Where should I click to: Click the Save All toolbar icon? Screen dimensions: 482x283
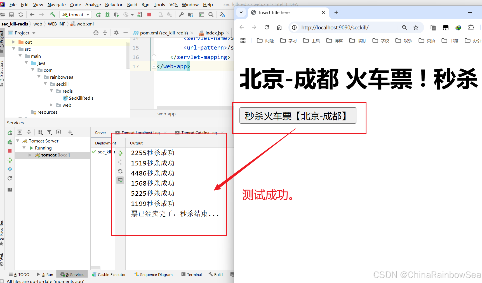(11, 15)
